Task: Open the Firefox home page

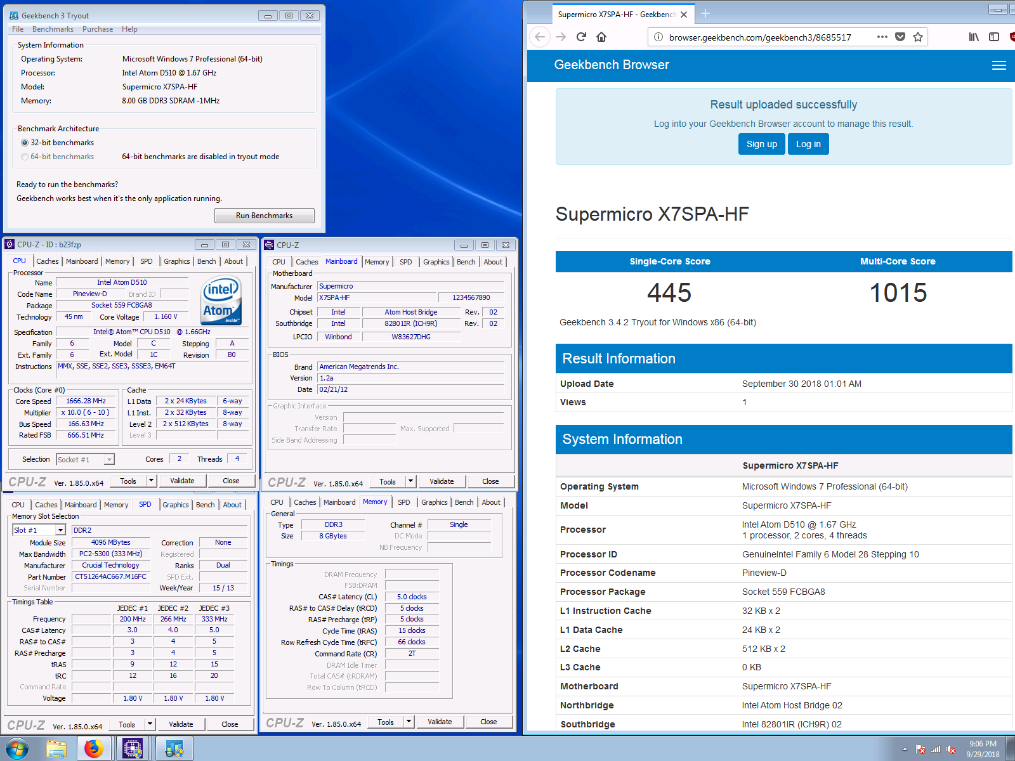Action: pos(601,37)
